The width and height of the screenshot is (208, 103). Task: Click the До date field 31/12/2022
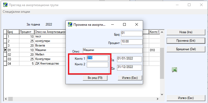click(x=129, y=67)
